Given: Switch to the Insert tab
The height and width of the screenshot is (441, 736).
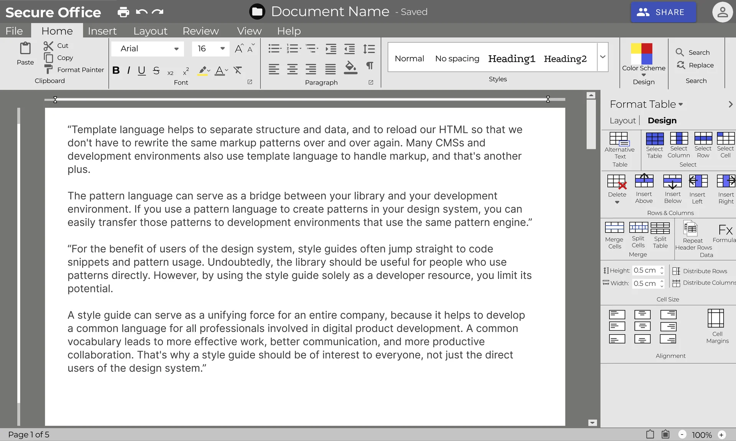Looking at the screenshot, I should (x=102, y=31).
